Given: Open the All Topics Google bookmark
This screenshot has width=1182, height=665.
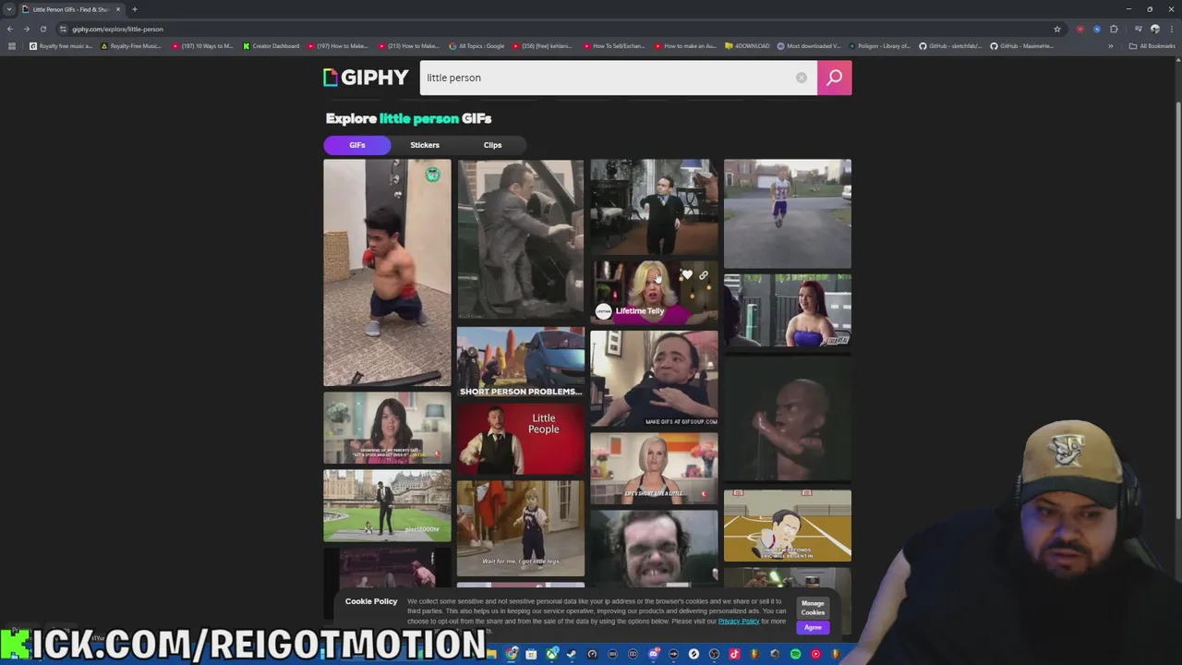Looking at the screenshot, I should [477, 46].
